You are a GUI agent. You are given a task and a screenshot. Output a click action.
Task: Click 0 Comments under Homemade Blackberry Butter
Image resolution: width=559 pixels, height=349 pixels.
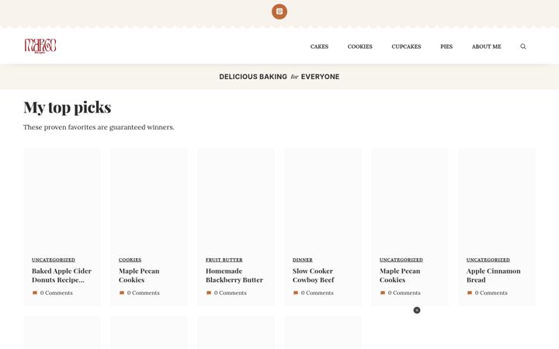(x=231, y=292)
